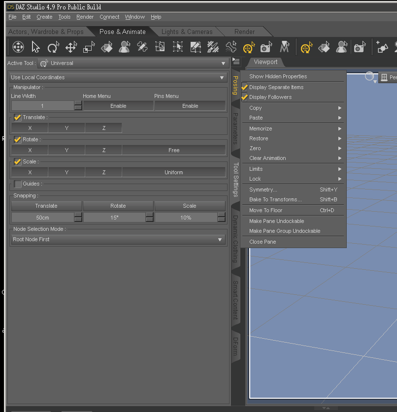The image size is (397, 412).
Task: Click the Line Width value slider
Action: click(42, 106)
